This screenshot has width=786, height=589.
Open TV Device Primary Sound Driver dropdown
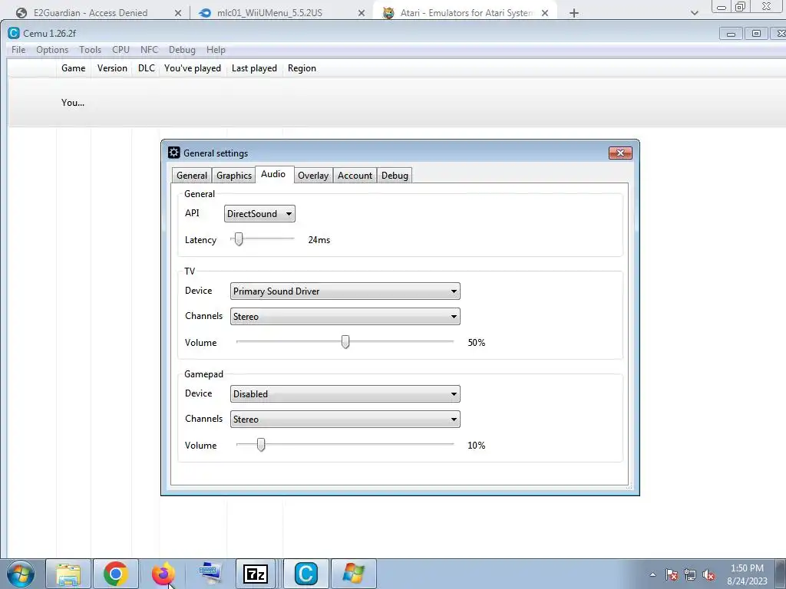(345, 291)
